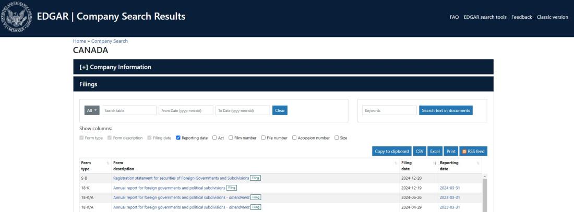
Task: Open 18-K/A amendment link filed 2024-04-29
Action: coord(181,207)
